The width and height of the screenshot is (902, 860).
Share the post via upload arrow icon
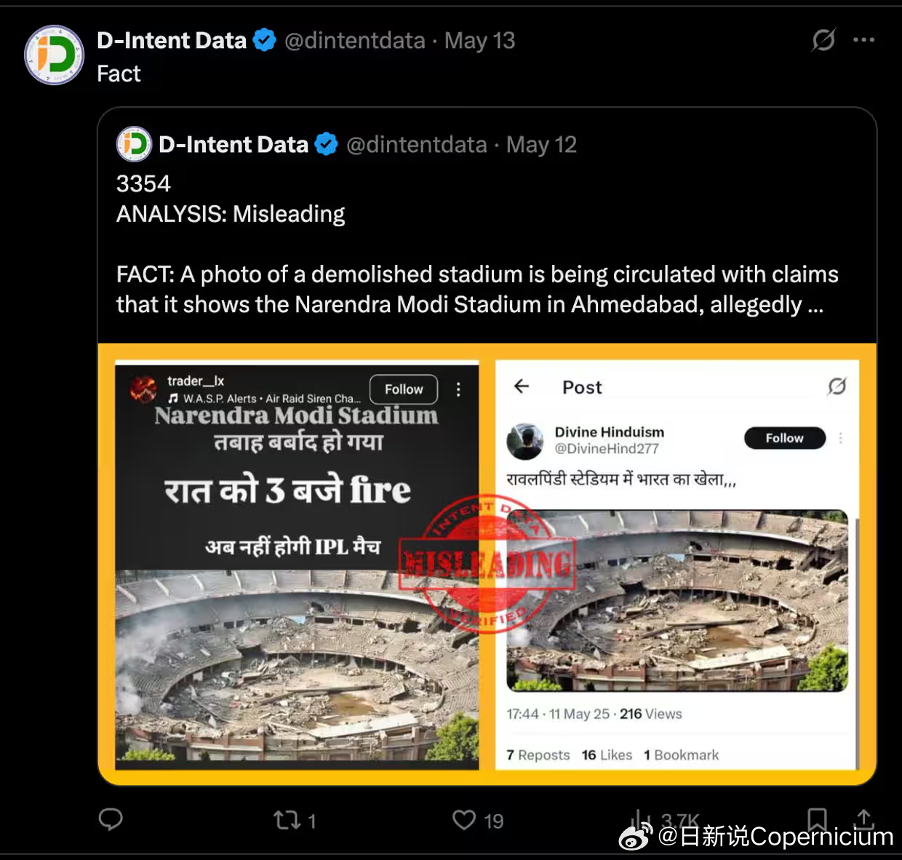[863, 819]
